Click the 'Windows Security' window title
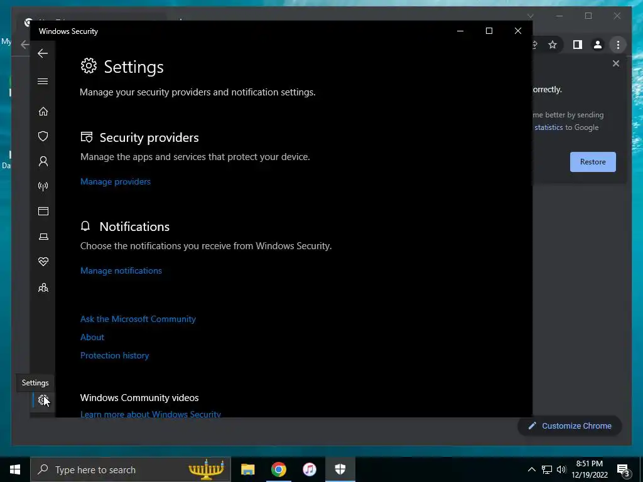643x482 pixels. pyautogui.click(x=68, y=31)
